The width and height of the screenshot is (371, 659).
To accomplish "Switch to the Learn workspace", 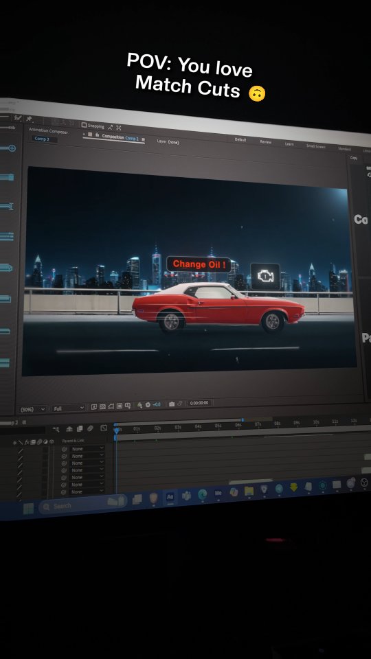I will (x=289, y=143).
